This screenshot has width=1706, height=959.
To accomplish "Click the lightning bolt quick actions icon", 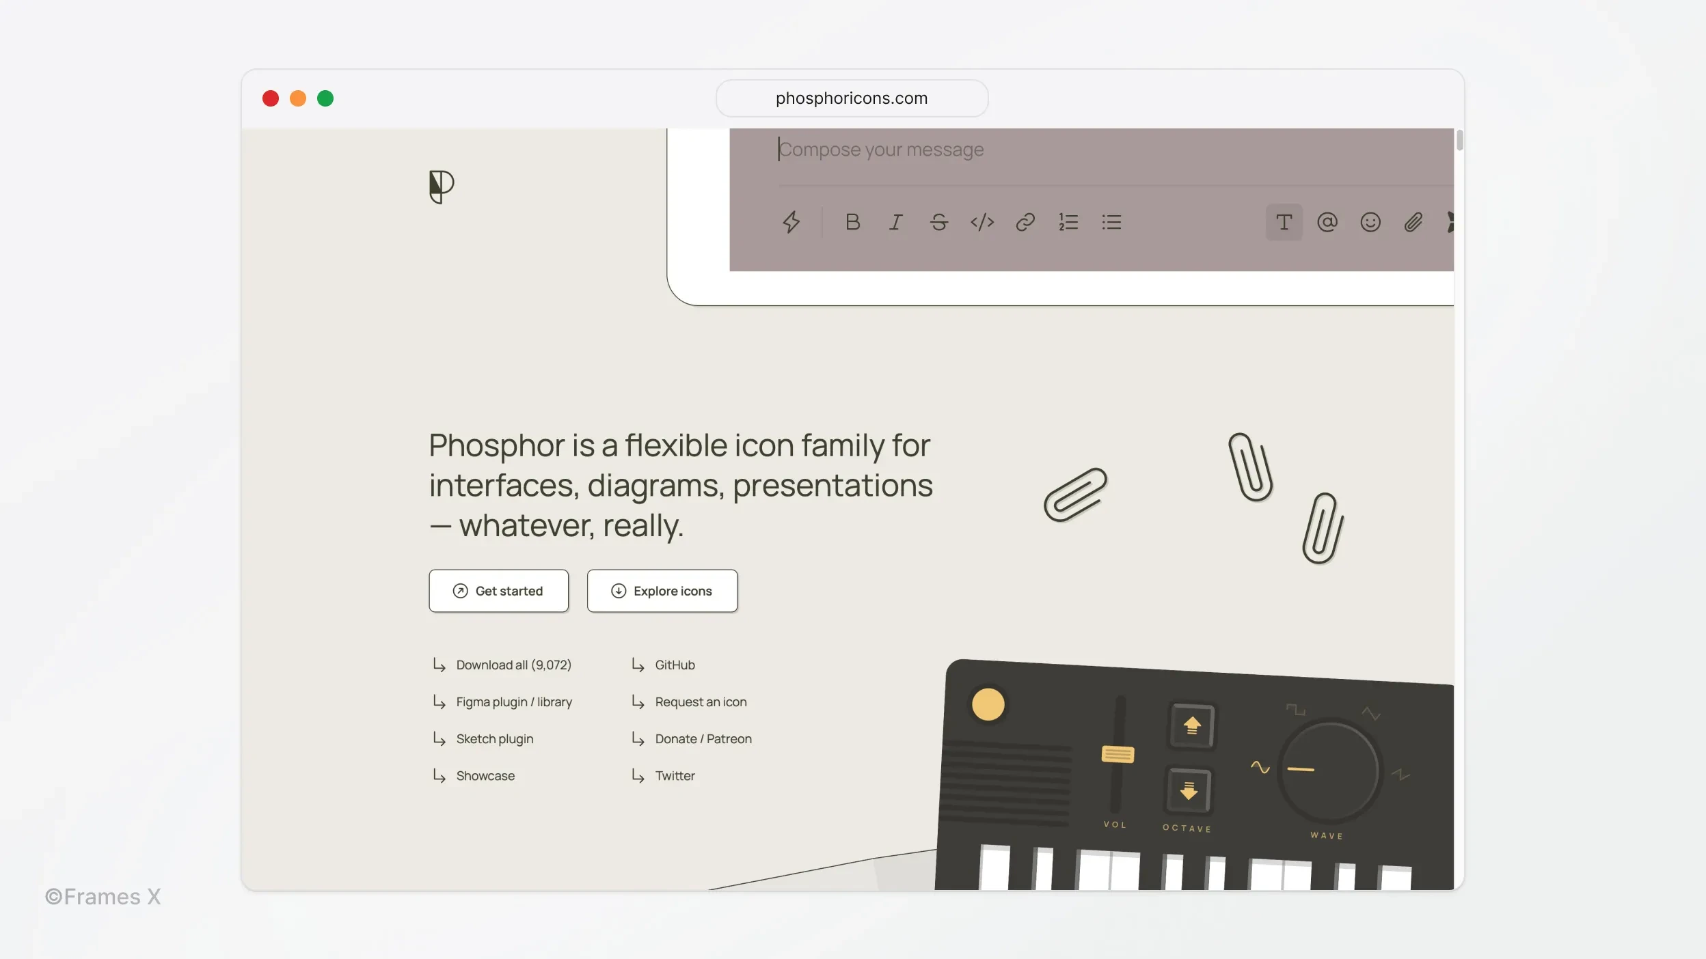I will [791, 221].
